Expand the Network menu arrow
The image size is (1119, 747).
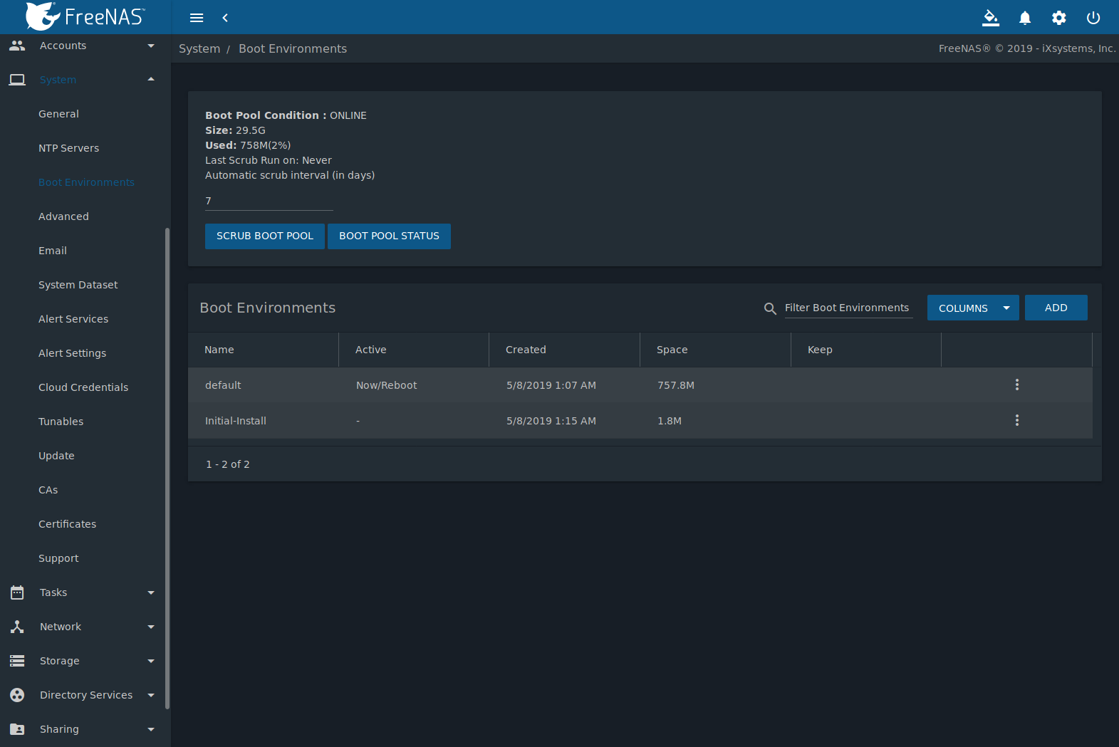pos(151,627)
